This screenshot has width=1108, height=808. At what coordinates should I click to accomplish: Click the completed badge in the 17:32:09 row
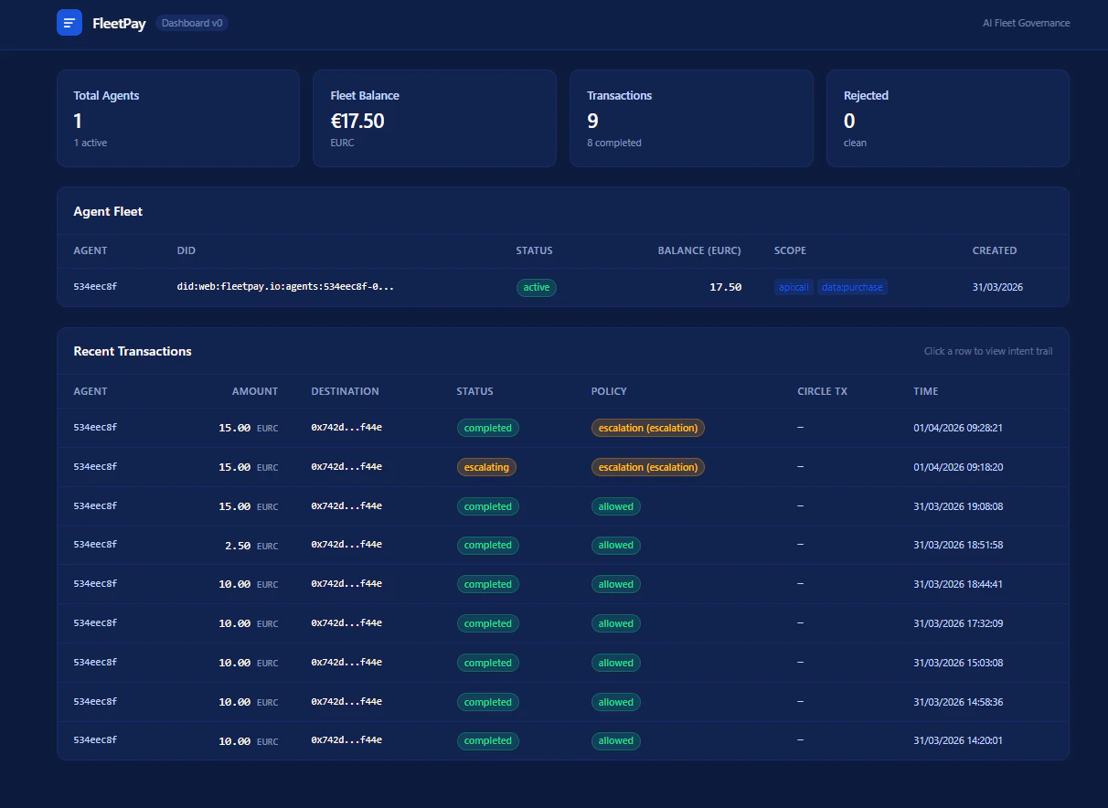[488, 623]
